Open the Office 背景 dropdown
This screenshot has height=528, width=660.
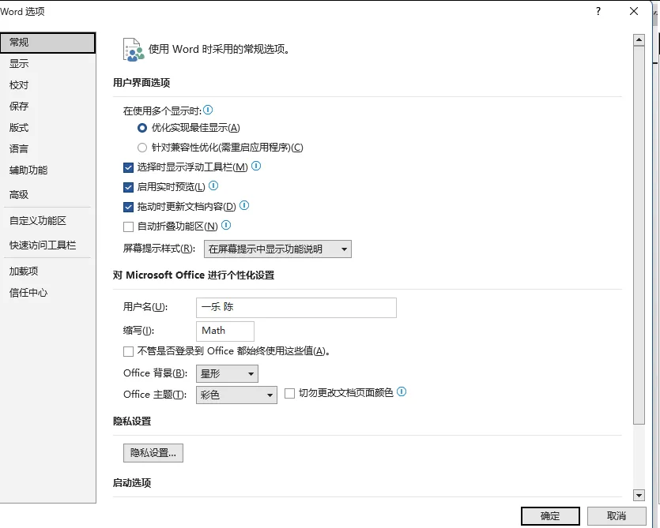tap(228, 374)
